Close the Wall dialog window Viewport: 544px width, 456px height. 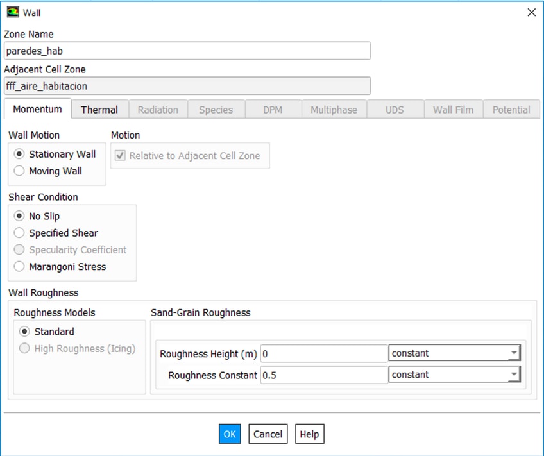531,12
